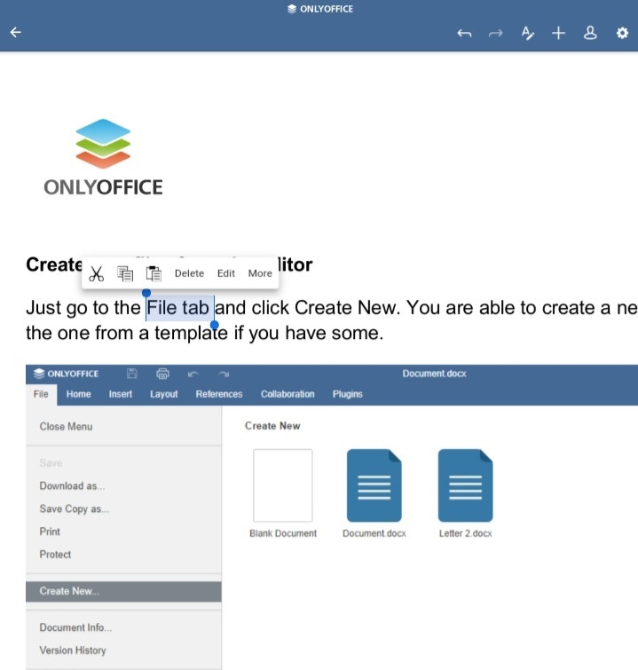
Task: Click Document Info... in the file menu
Action: 75,627
